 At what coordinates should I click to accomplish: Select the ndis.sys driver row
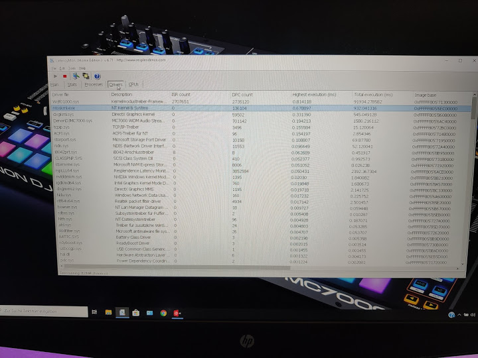click(262, 147)
